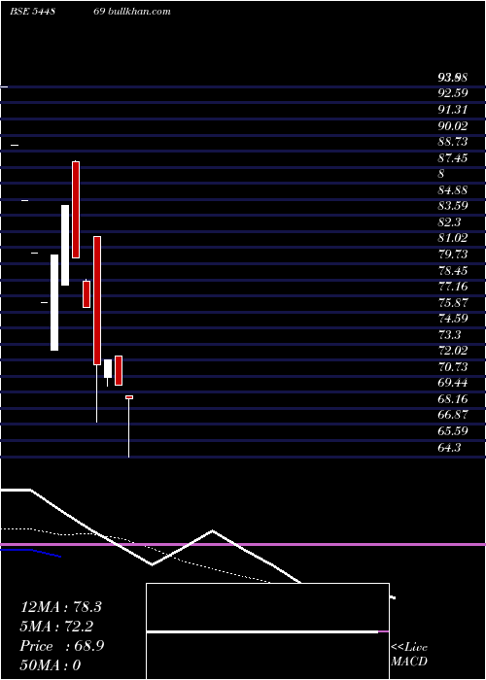Click the '<<Live MACD' label
The image size is (486, 680).
pyautogui.click(x=409, y=655)
